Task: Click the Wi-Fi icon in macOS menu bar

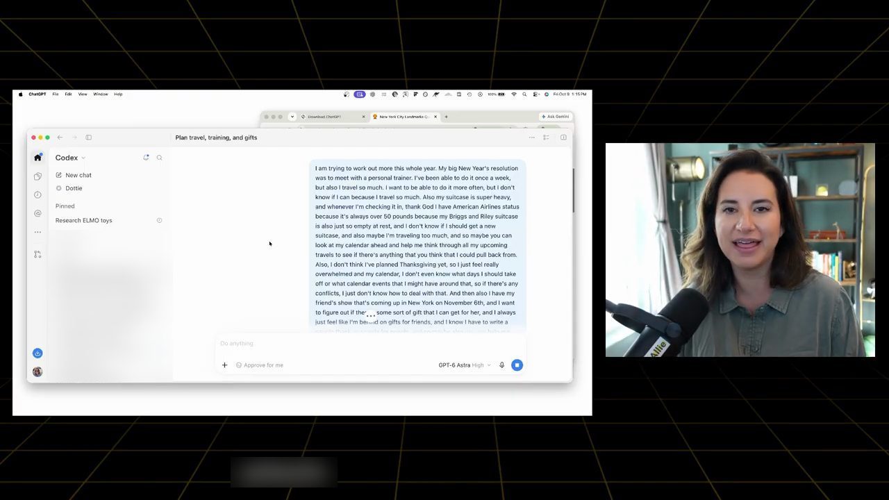Action: click(514, 94)
